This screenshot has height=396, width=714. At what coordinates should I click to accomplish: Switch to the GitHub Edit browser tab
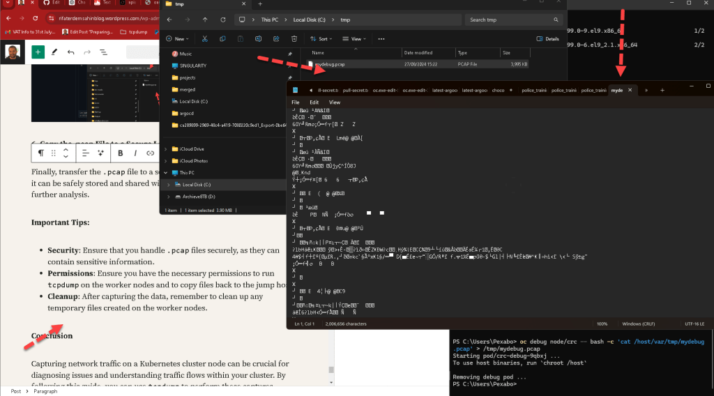coord(52,3)
